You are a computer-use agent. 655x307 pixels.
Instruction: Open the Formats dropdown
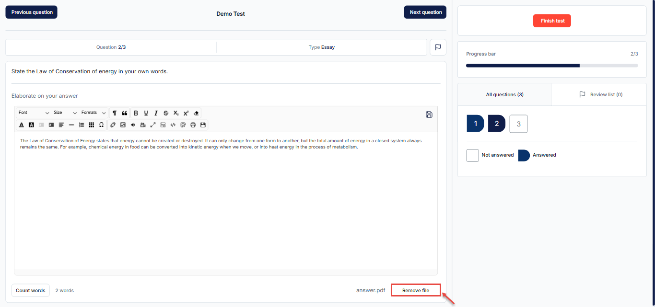coord(94,113)
